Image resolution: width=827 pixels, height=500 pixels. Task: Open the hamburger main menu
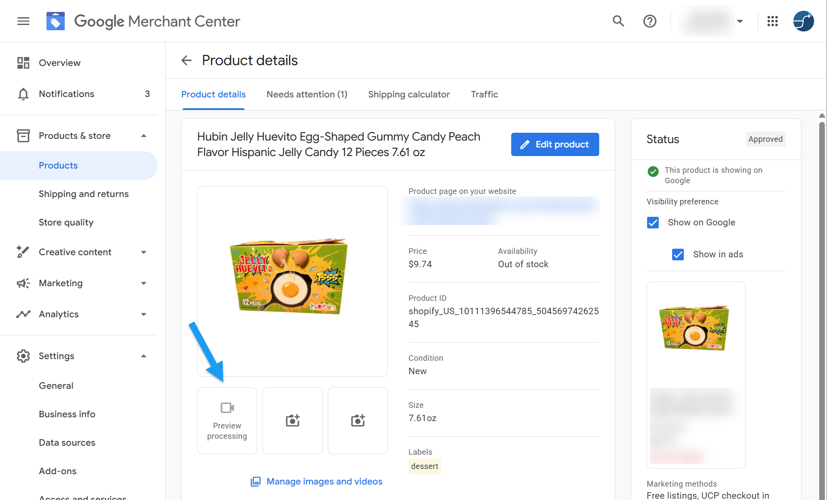click(23, 21)
